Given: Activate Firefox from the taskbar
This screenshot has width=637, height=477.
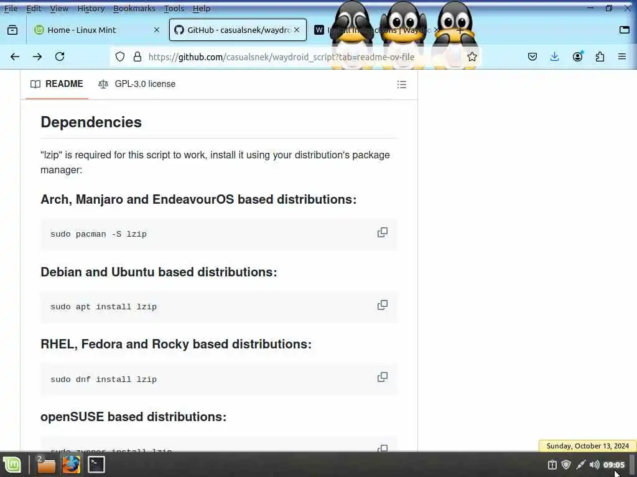Looking at the screenshot, I should (71, 465).
